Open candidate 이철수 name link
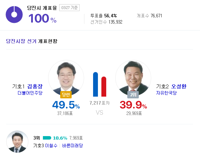Viewport: 200px width, 160px height. (51, 145)
